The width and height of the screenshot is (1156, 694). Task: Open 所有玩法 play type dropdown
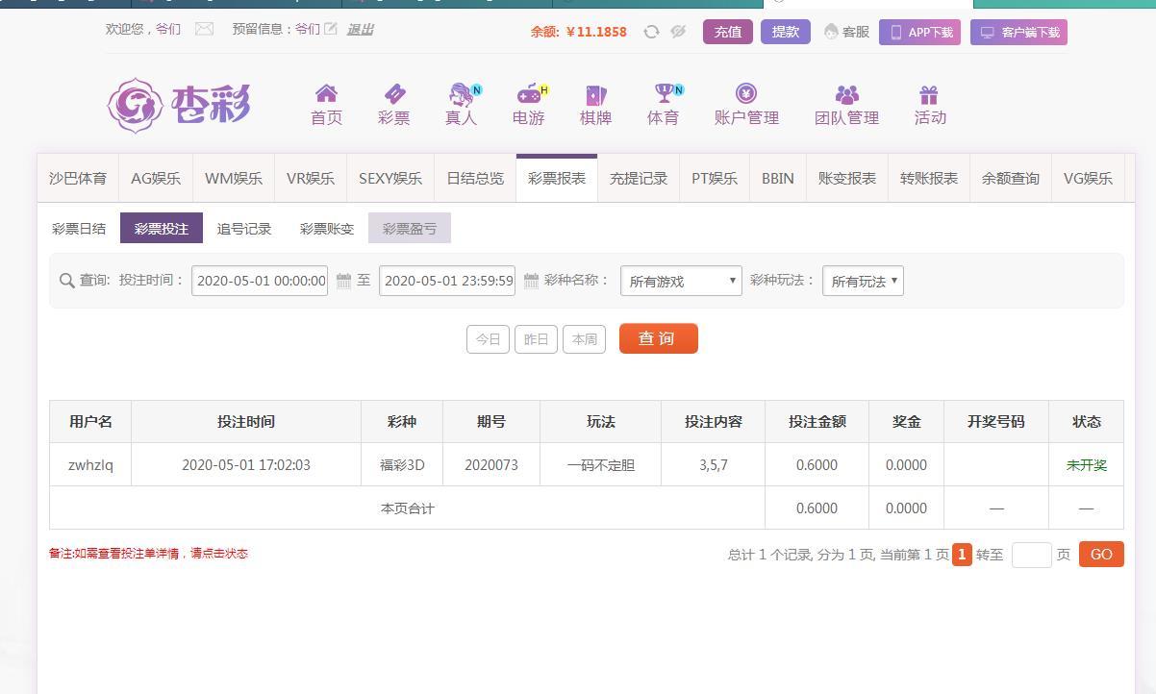(863, 281)
